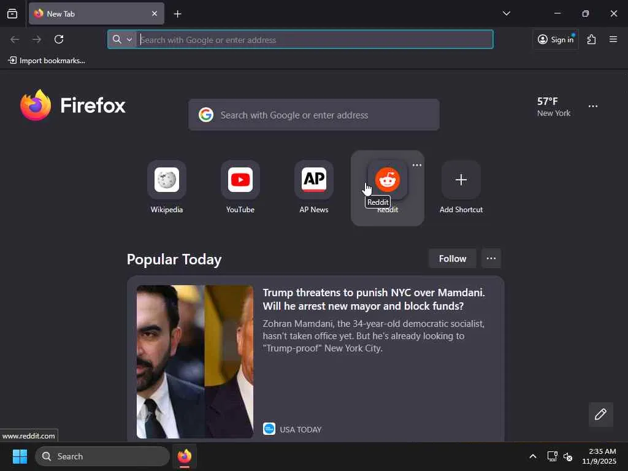Open the network status tray icon
628x471 pixels.
coord(553,456)
